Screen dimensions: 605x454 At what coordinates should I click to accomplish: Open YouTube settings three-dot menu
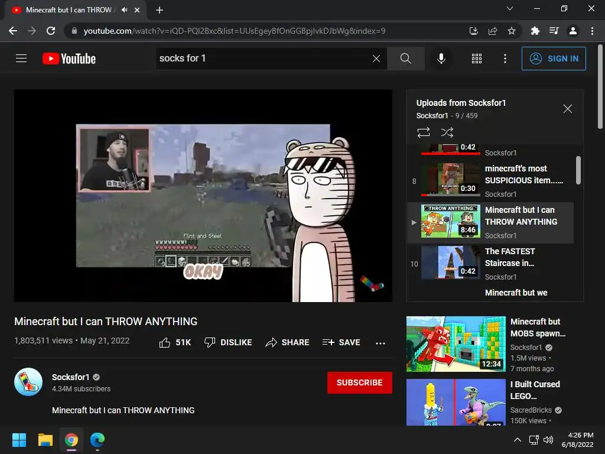(505, 59)
